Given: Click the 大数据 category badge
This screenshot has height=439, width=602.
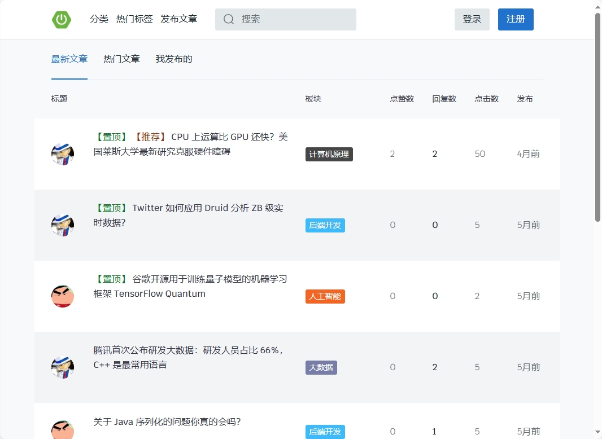Looking at the screenshot, I should coord(321,367).
